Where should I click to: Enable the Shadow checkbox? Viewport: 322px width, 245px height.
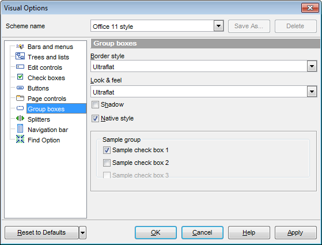95,104
